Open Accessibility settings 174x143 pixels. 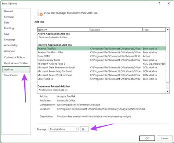11,45
